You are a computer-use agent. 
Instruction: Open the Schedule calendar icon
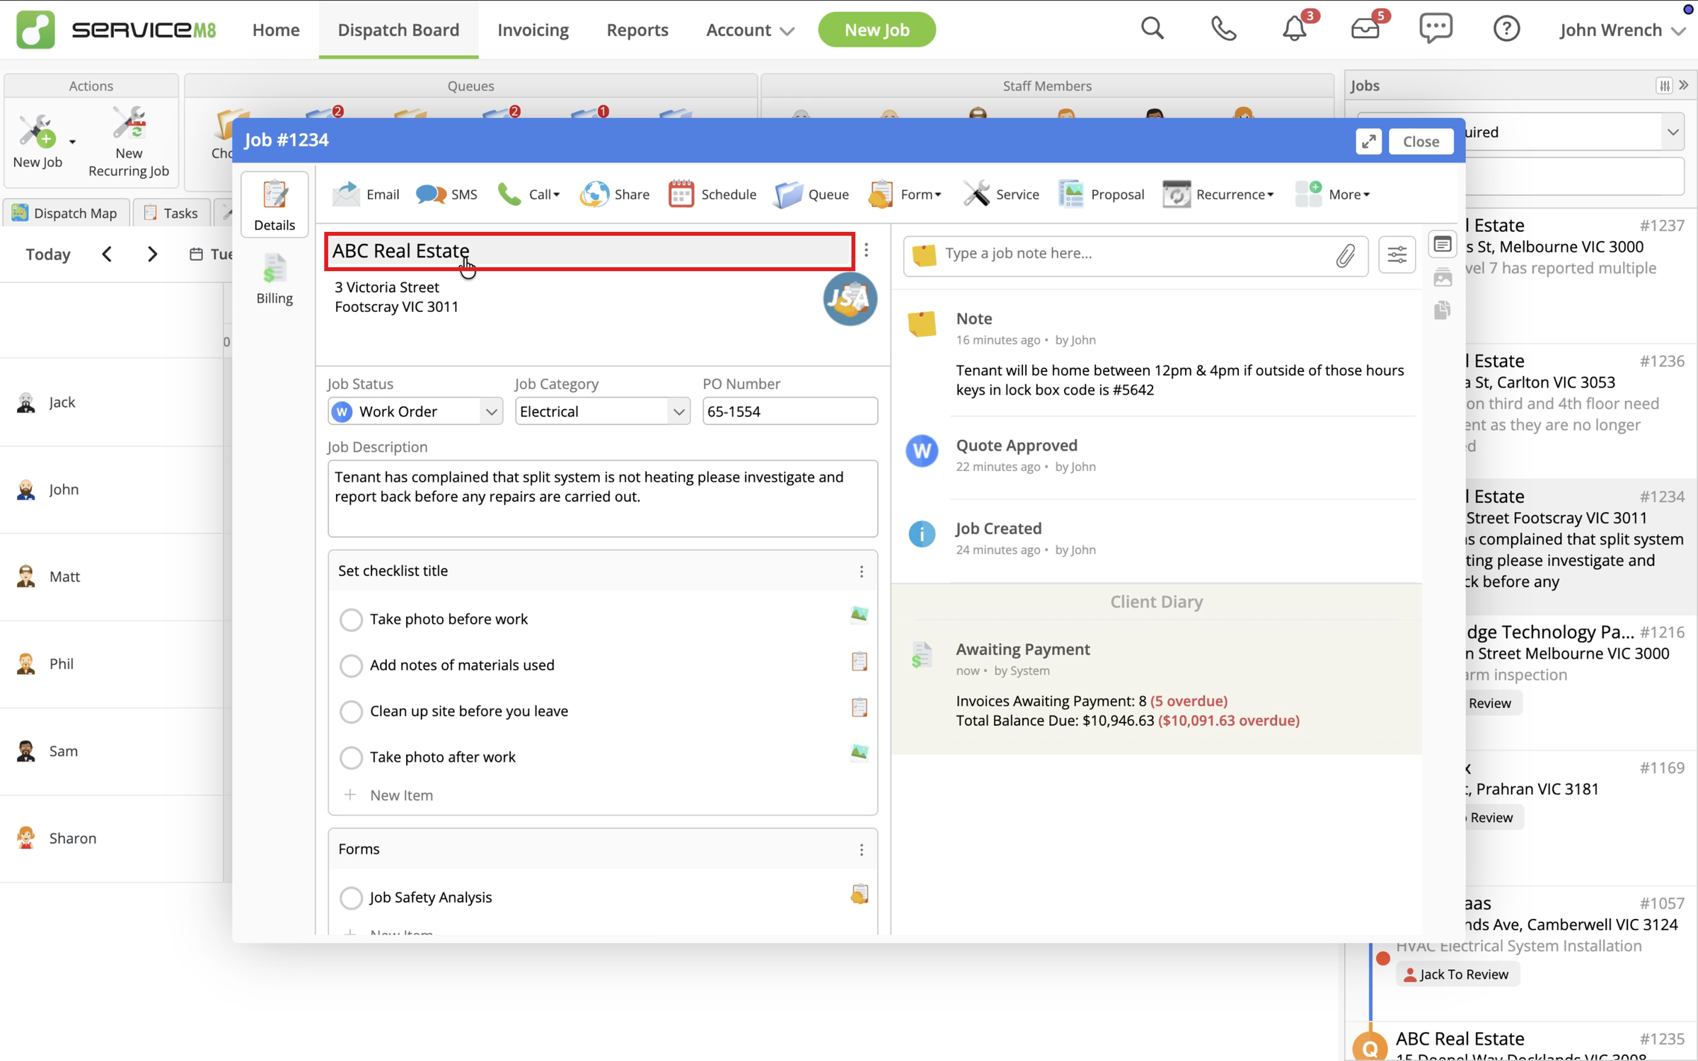click(x=681, y=194)
